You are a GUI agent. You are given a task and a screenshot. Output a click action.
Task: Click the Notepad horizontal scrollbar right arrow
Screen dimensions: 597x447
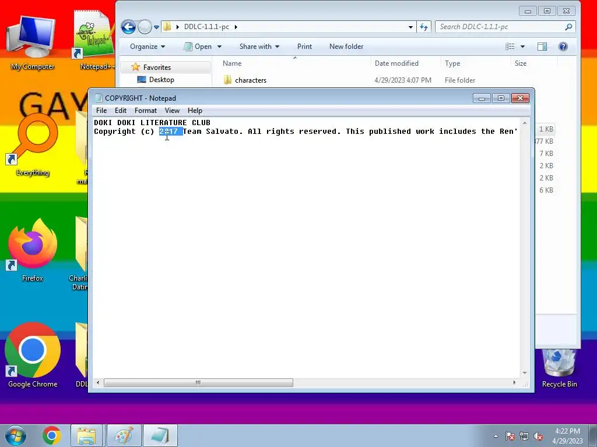515,382
